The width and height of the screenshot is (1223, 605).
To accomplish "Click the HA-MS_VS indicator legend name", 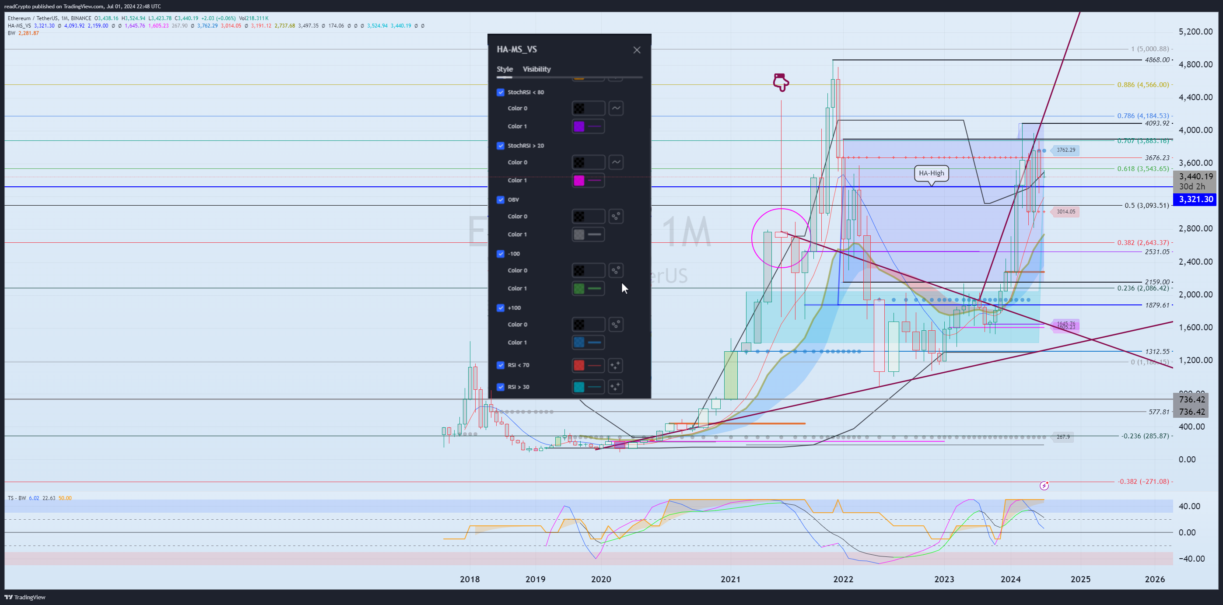I will pos(19,26).
